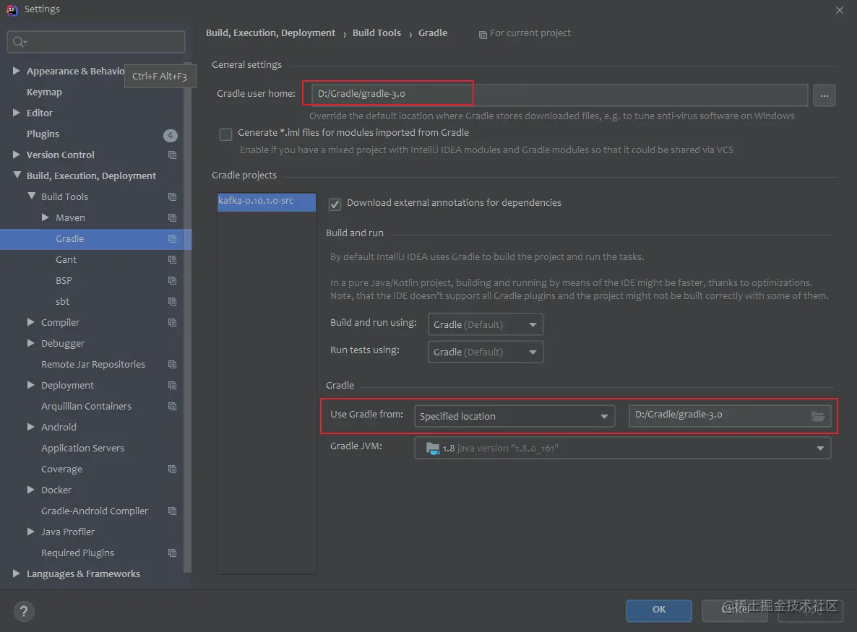The image size is (857, 632).
Task: Expand the Editor section
Action: pos(16,113)
